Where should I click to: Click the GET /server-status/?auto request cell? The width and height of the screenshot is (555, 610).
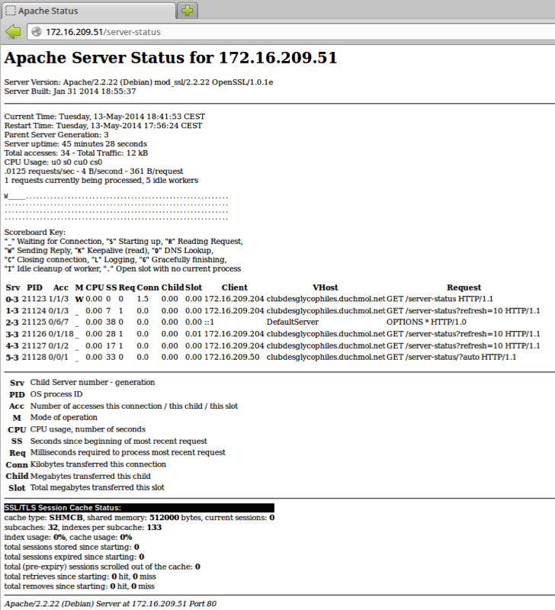coord(451,356)
